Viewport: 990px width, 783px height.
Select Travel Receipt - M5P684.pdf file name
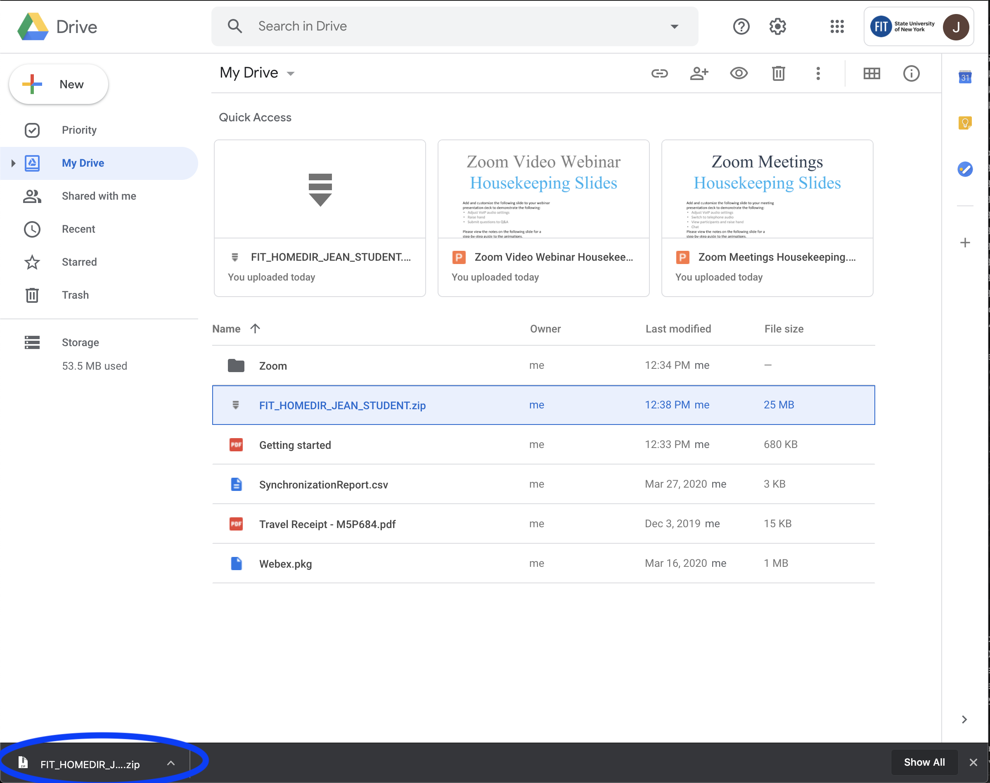327,524
